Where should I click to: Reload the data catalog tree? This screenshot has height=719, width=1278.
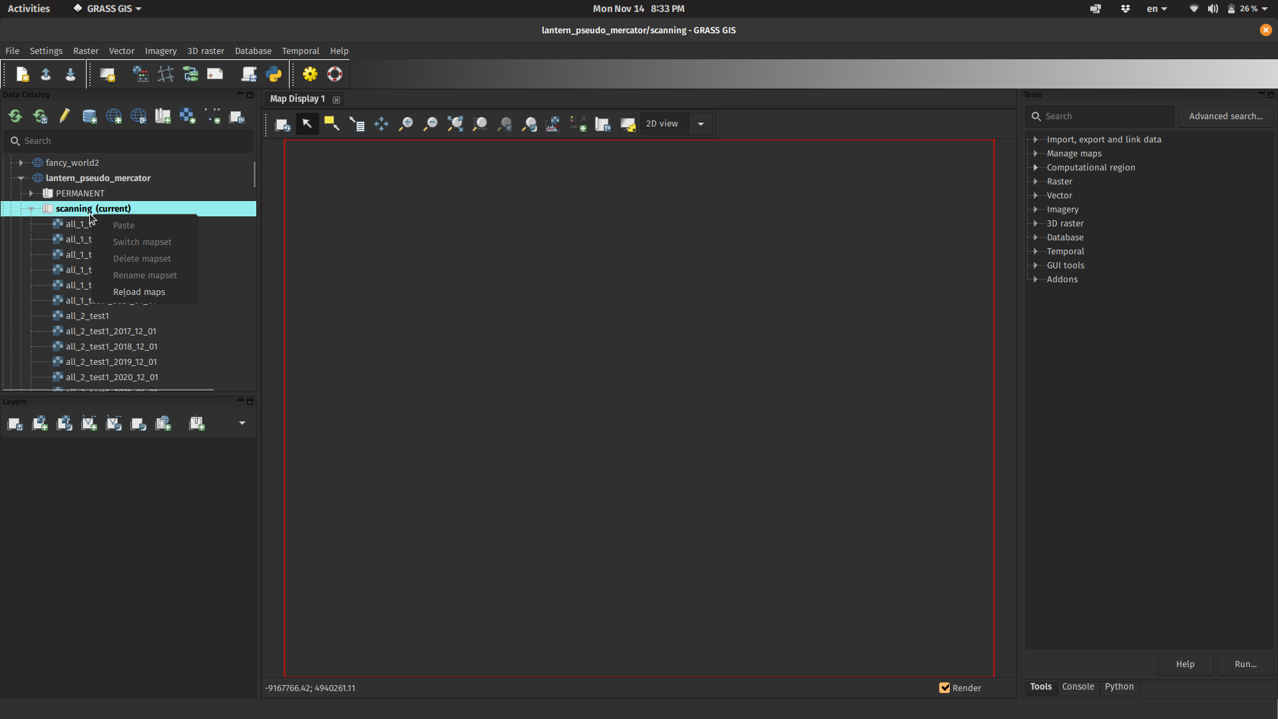15,116
